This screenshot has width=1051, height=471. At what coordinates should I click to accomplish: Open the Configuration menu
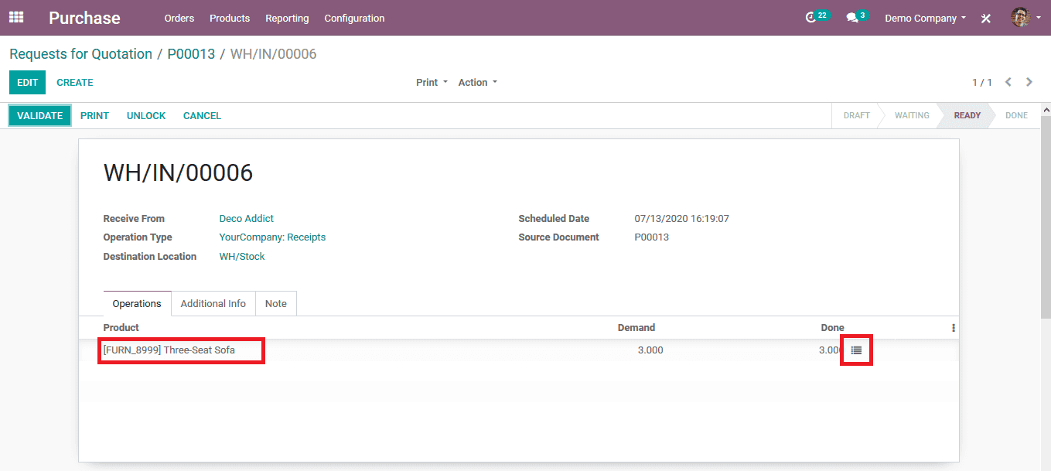[354, 18]
